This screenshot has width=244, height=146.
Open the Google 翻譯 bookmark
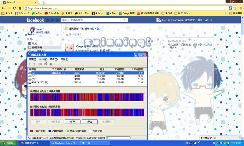coord(127,13)
